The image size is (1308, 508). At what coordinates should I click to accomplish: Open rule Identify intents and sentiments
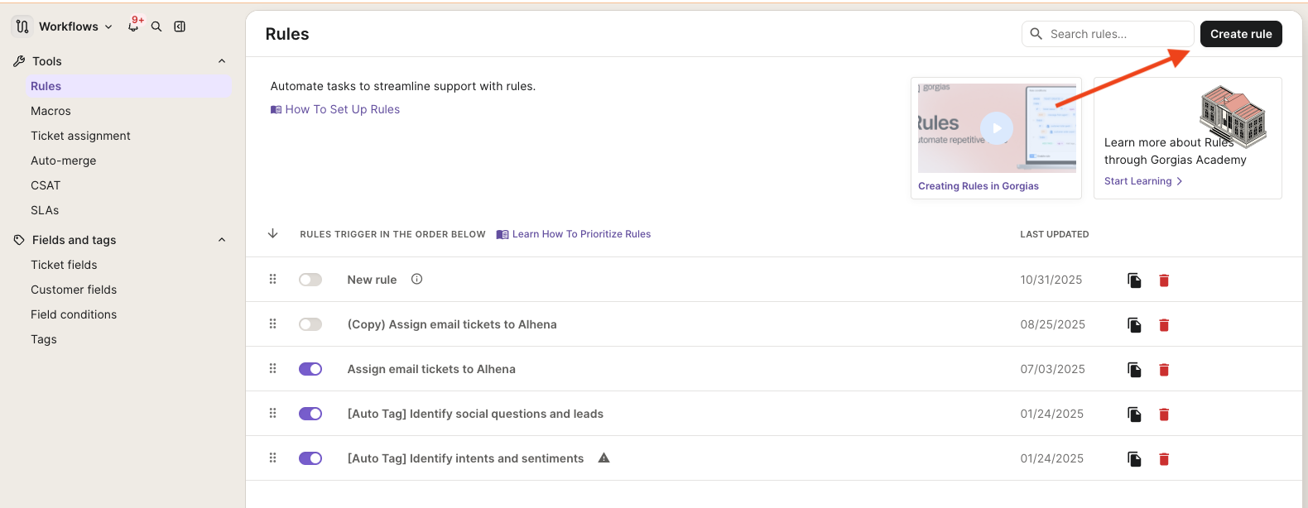[x=465, y=458]
